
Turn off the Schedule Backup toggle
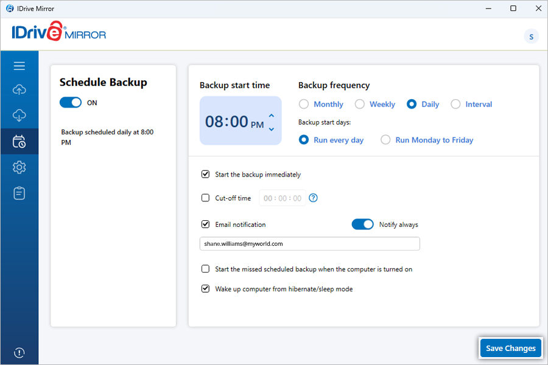coord(71,103)
